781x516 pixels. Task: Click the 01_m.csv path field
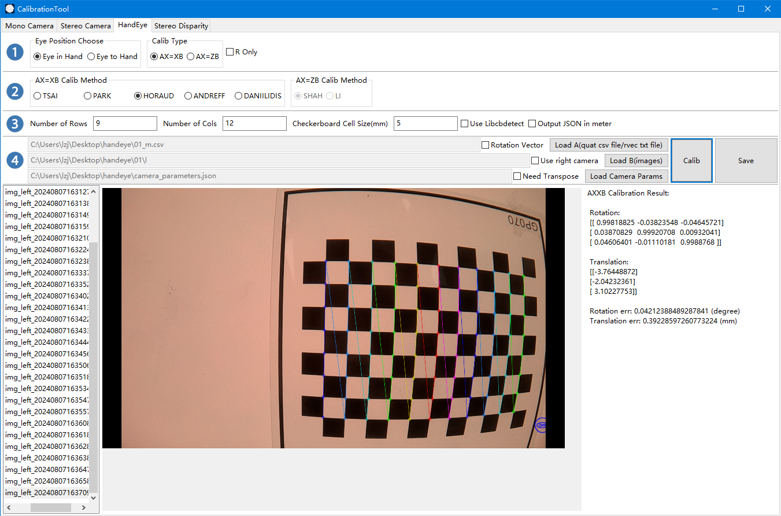point(254,145)
